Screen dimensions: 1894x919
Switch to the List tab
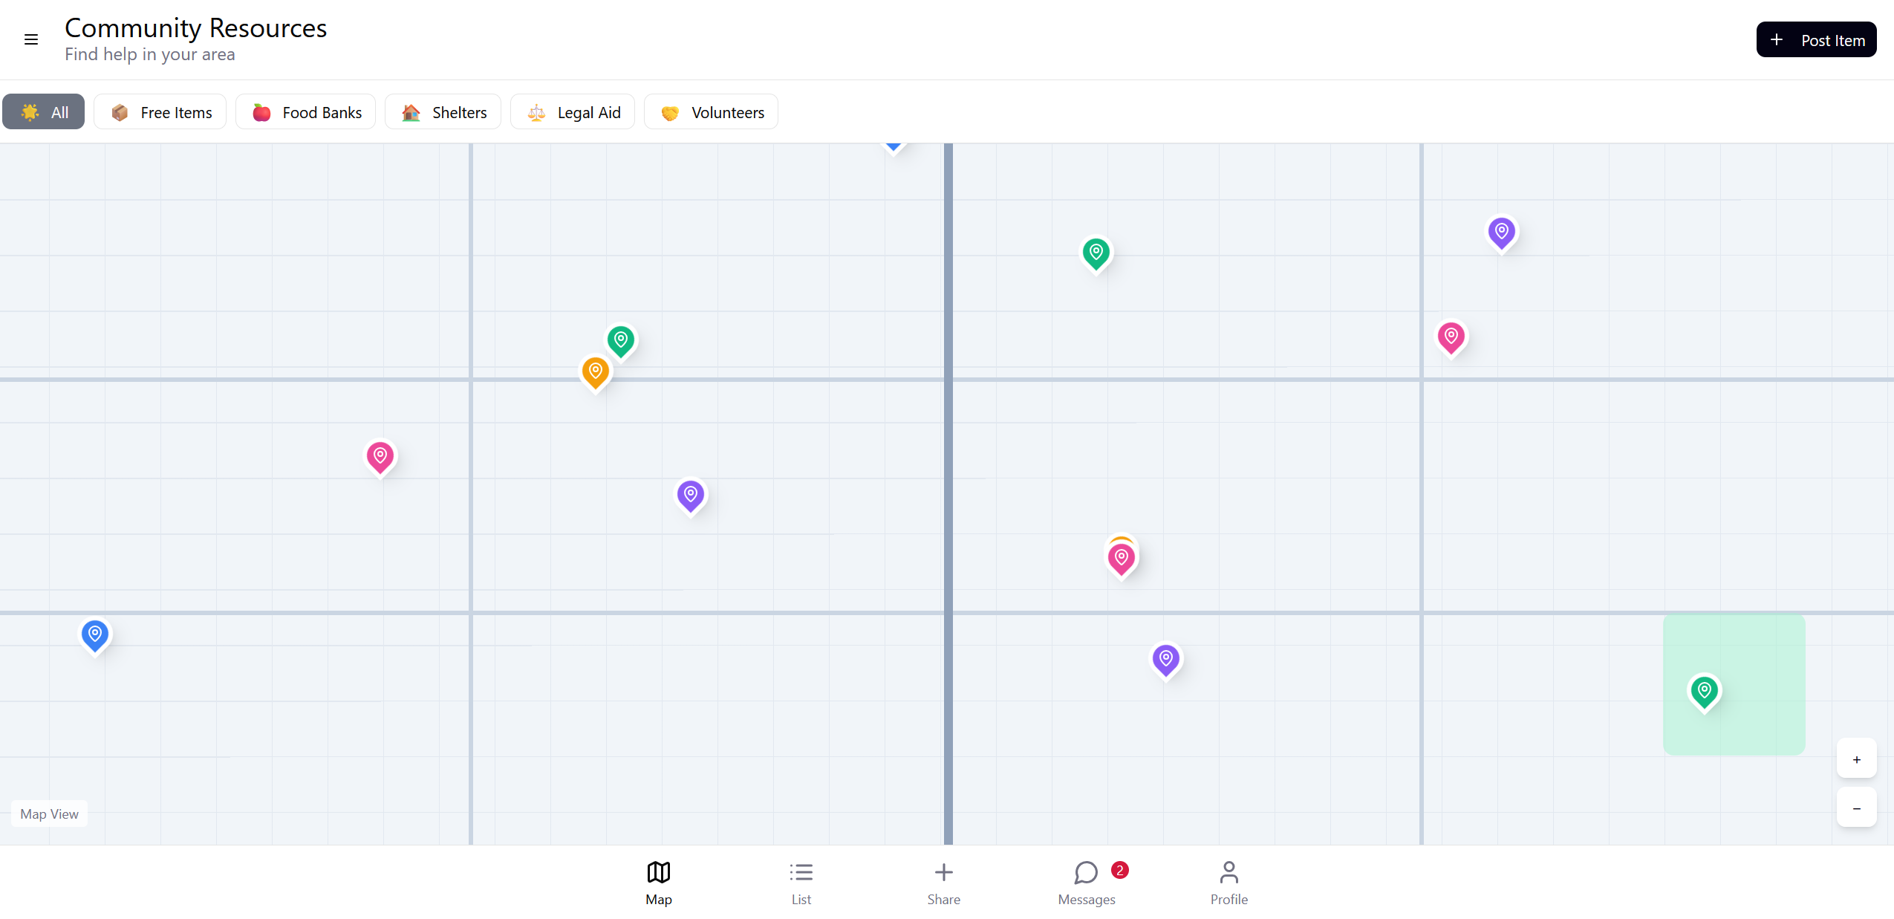[x=801, y=882]
